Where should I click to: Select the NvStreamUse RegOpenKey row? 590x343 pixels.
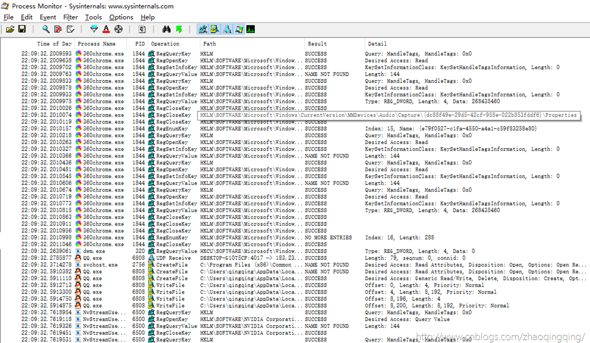295,319
